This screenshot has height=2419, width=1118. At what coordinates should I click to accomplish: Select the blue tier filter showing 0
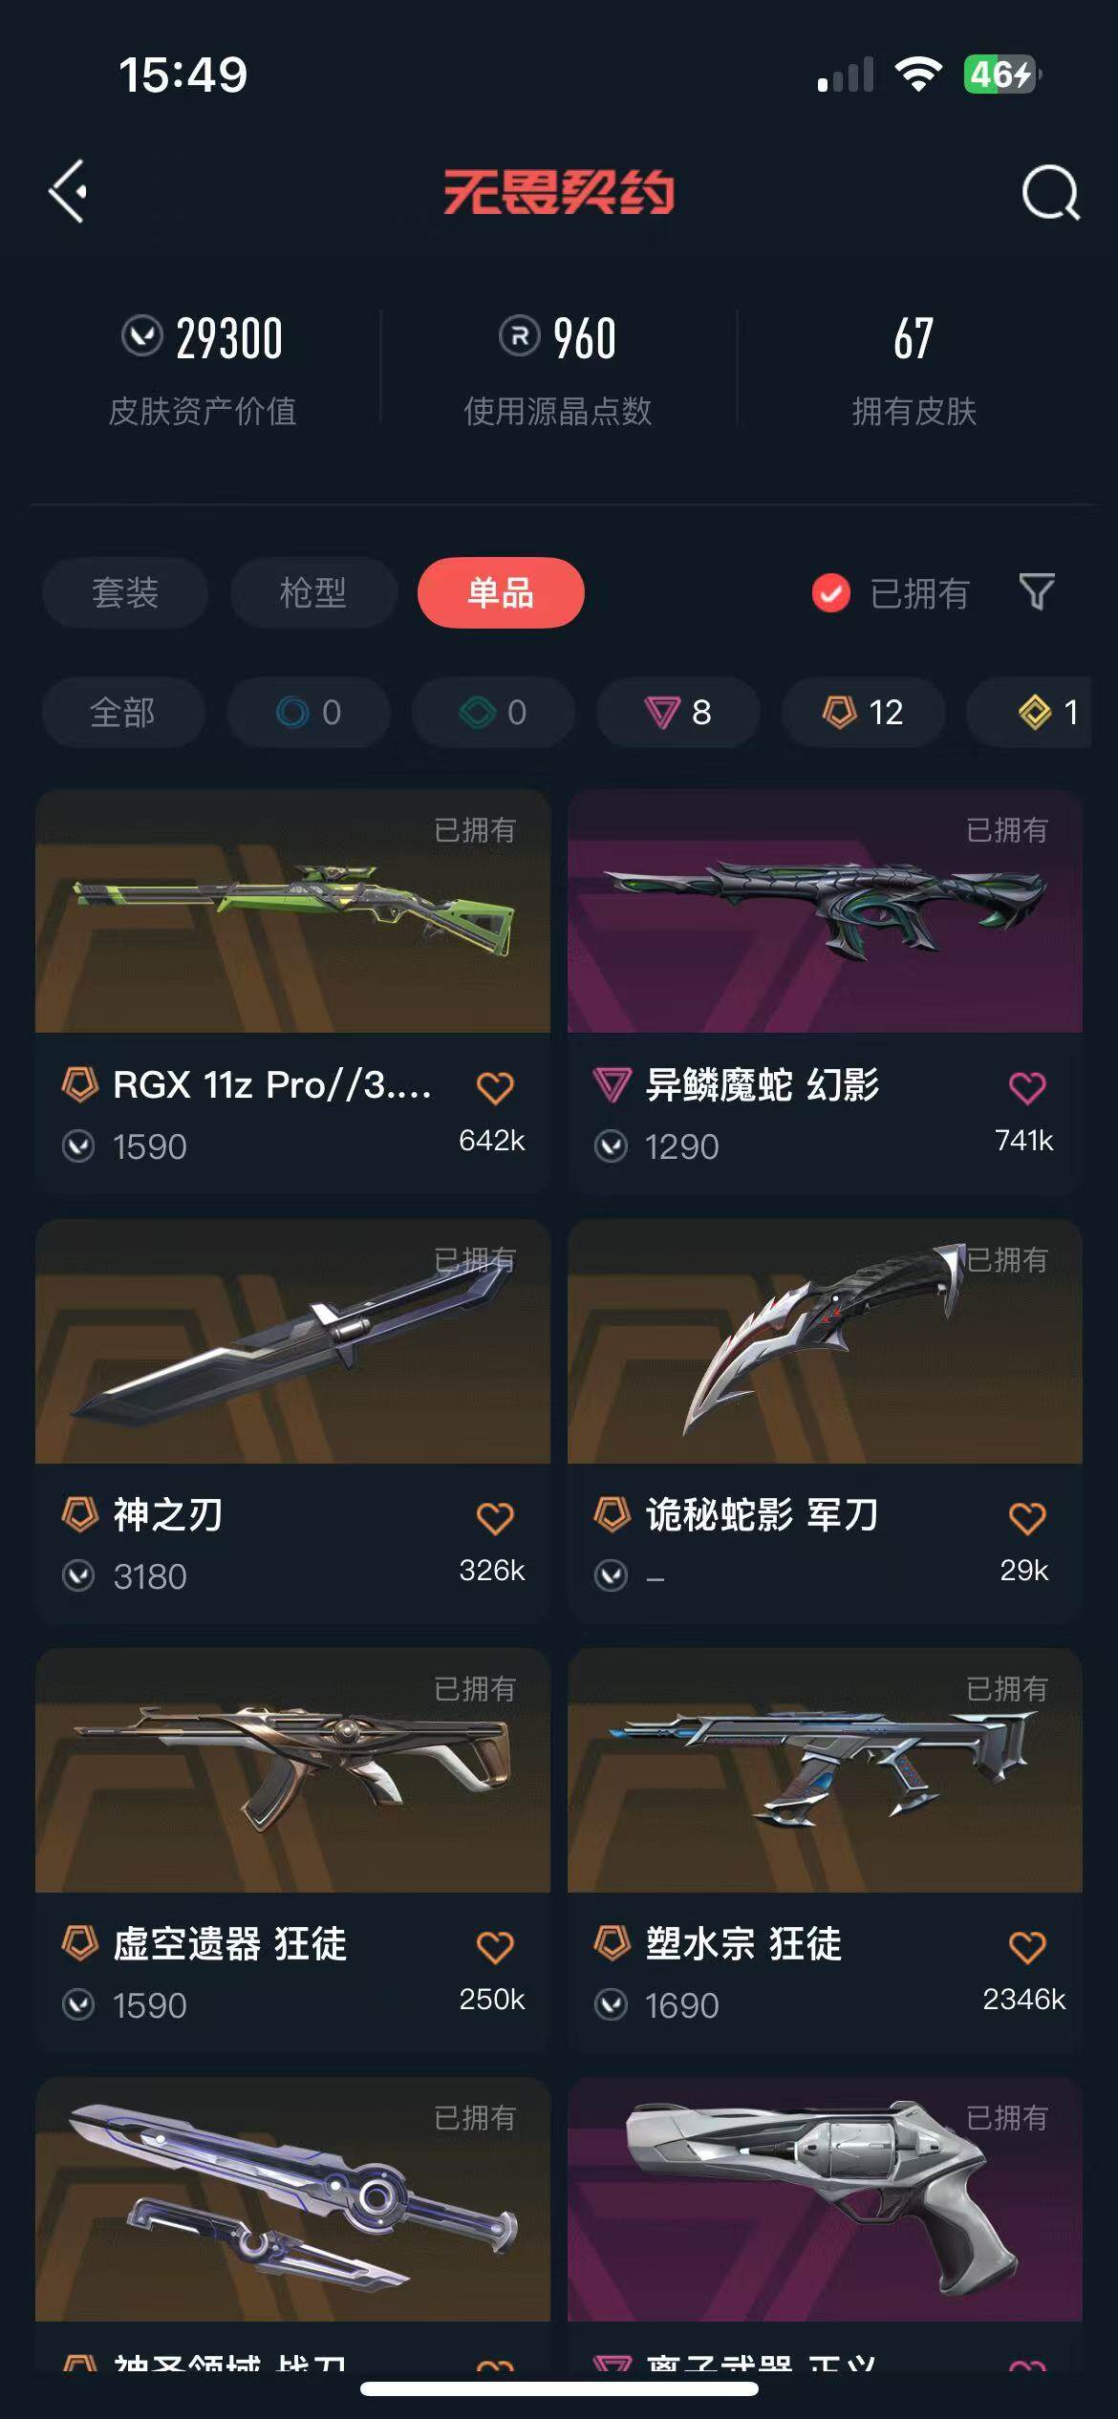tap(309, 712)
